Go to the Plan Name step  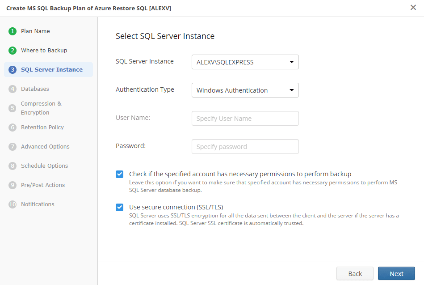[x=35, y=31]
